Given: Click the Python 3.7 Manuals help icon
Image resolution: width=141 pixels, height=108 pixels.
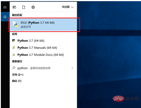Looking at the screenshot, I should (x=14, y=48).
